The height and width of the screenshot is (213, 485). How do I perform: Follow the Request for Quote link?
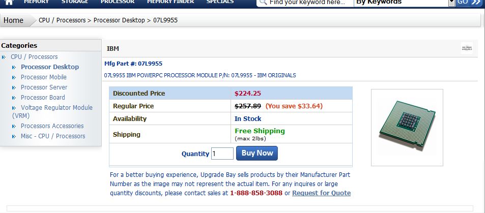321,193
